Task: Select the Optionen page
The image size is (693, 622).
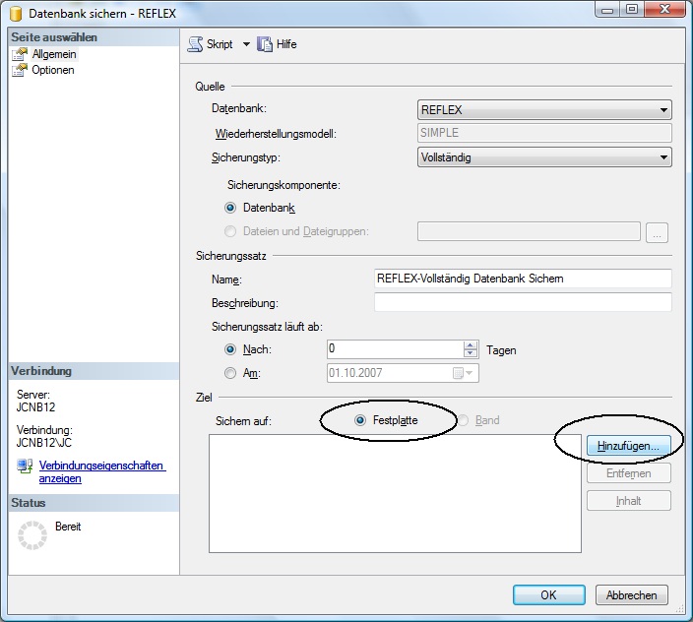Action: [53, 70]
